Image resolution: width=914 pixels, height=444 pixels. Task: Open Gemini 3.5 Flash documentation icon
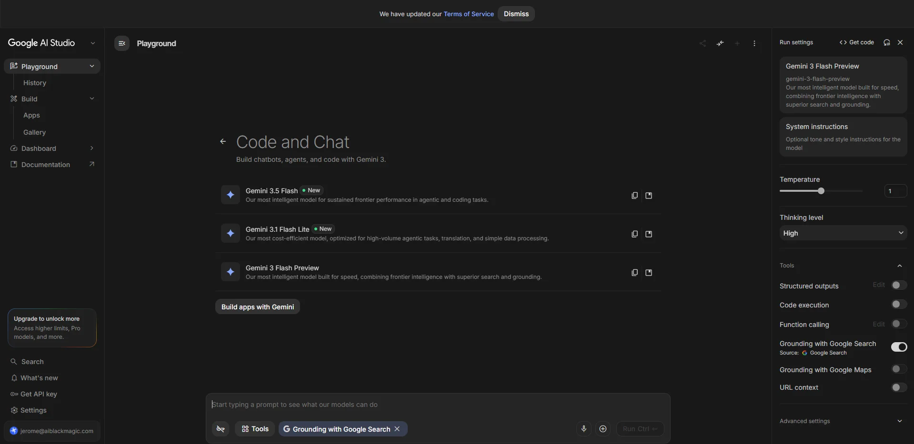[649, 196]
